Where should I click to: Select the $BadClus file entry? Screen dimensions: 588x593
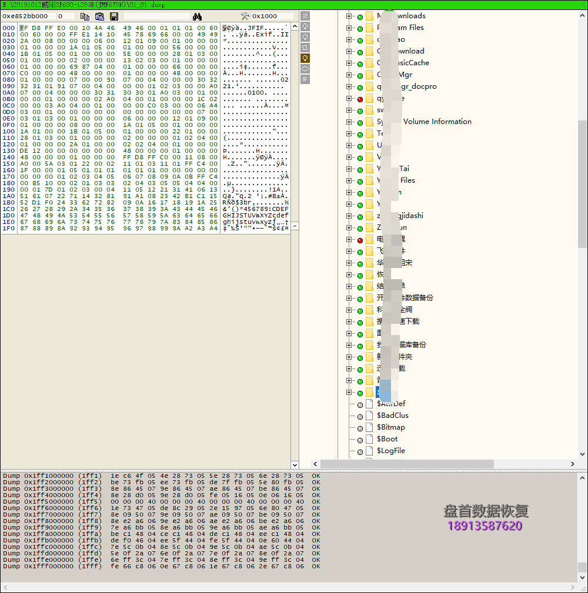point(392,416)
